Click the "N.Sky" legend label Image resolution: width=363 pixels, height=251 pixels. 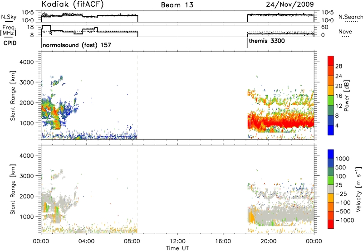9,17
